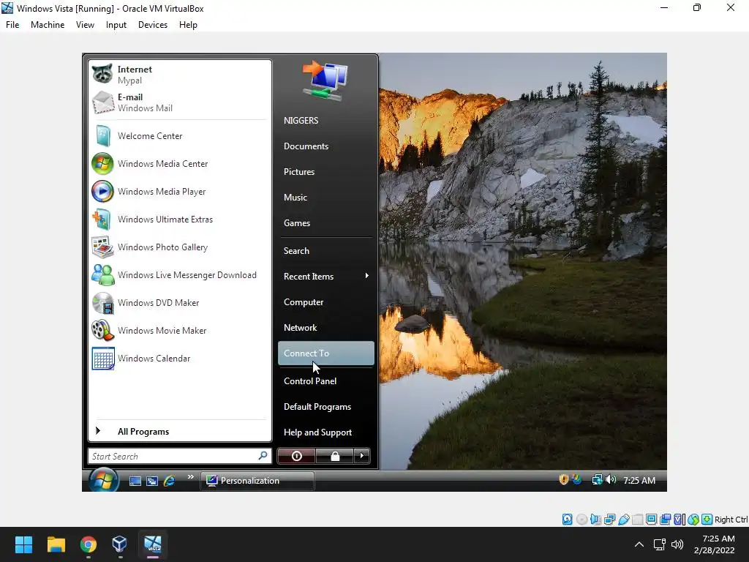The height and width of the screenshot is (562, 749).
Task: Open Welcome Center from Start menu
Action: point(180,135)
